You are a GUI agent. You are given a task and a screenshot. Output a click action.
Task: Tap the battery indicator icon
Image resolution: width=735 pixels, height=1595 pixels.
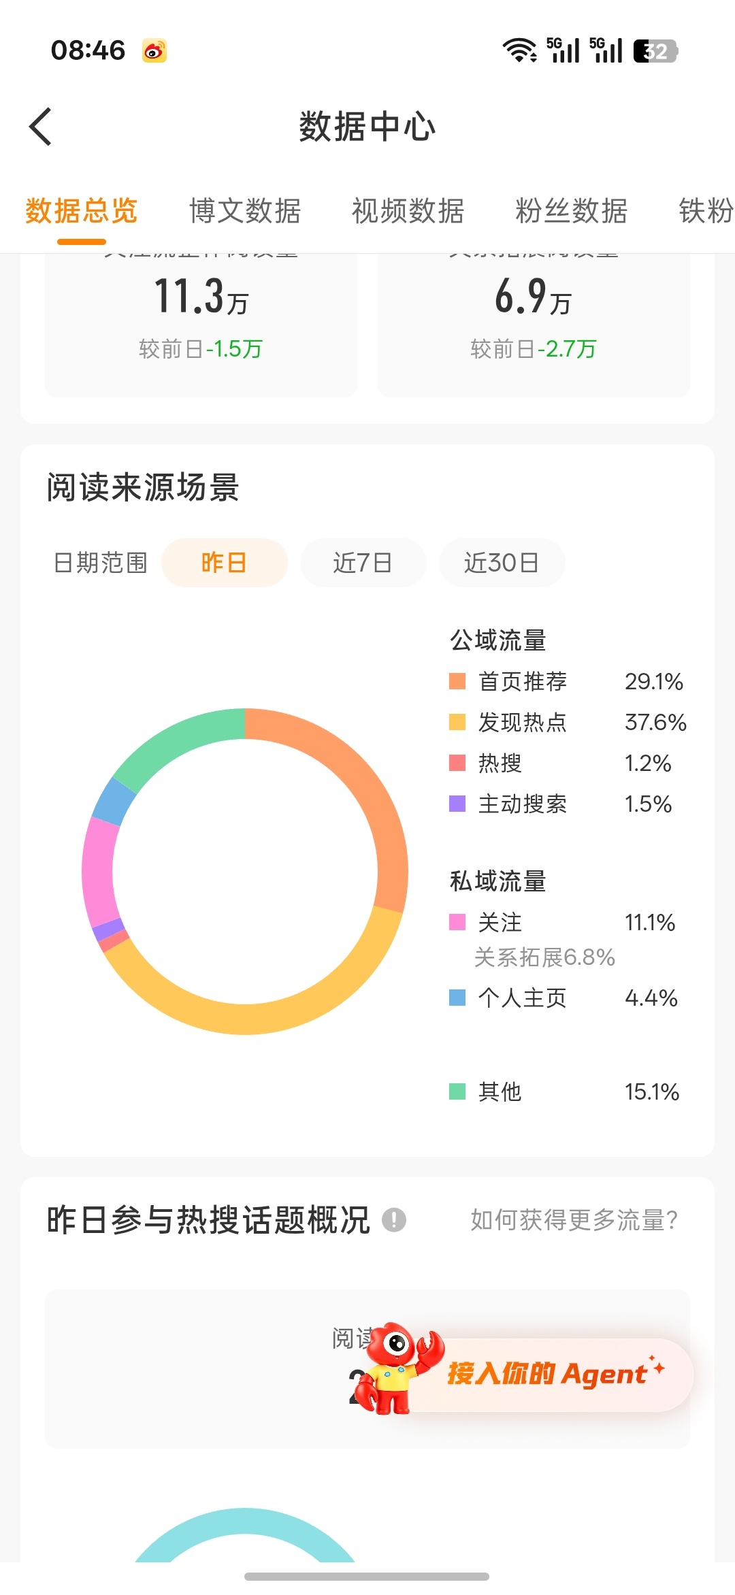point(655,51)
